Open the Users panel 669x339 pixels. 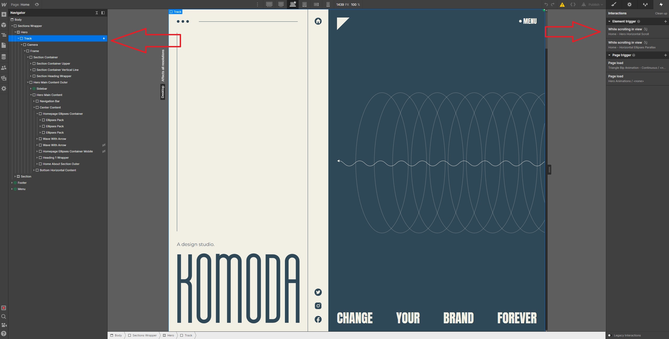point(4,67)
